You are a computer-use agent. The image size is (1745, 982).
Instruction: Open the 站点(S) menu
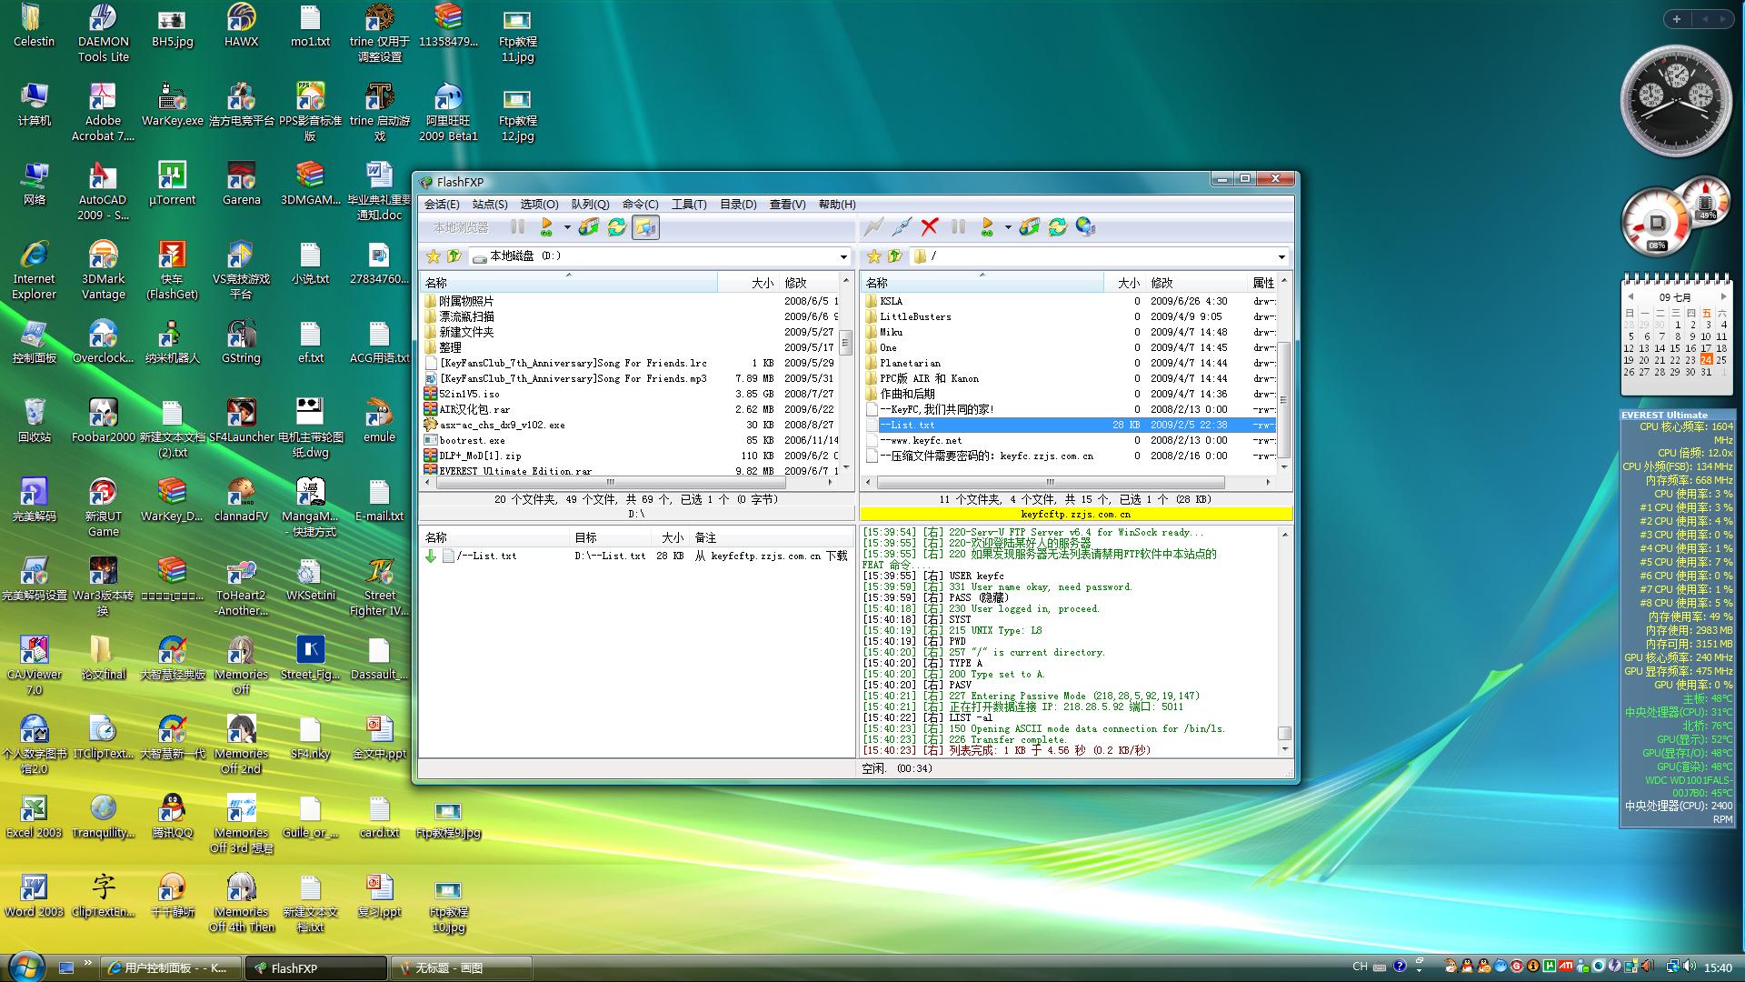tap(490, 205)
